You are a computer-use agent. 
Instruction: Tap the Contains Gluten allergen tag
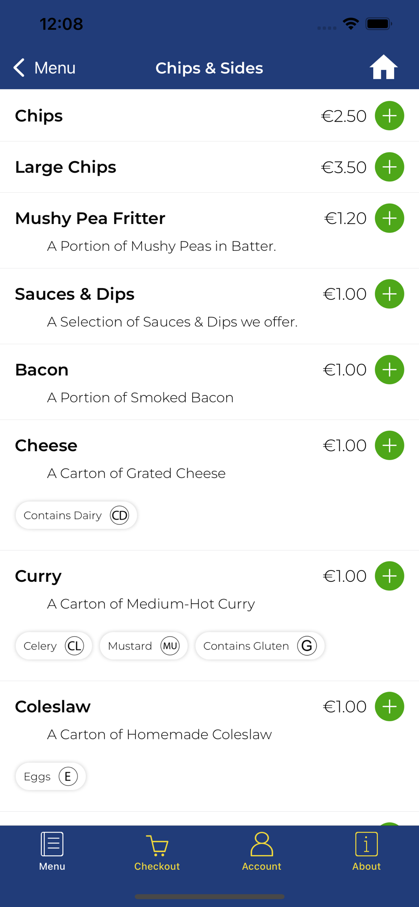coord(260,646)
